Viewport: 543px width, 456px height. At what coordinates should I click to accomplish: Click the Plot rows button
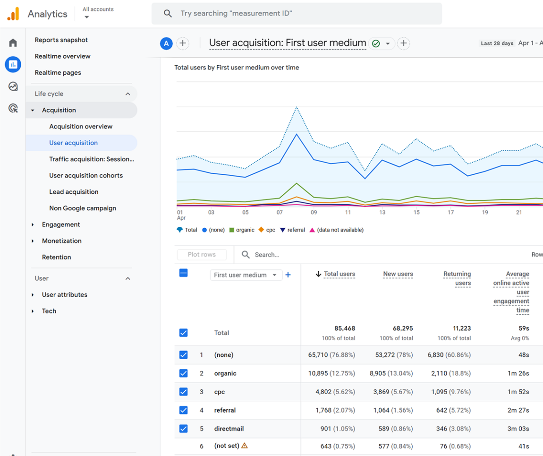coord(202,254)
